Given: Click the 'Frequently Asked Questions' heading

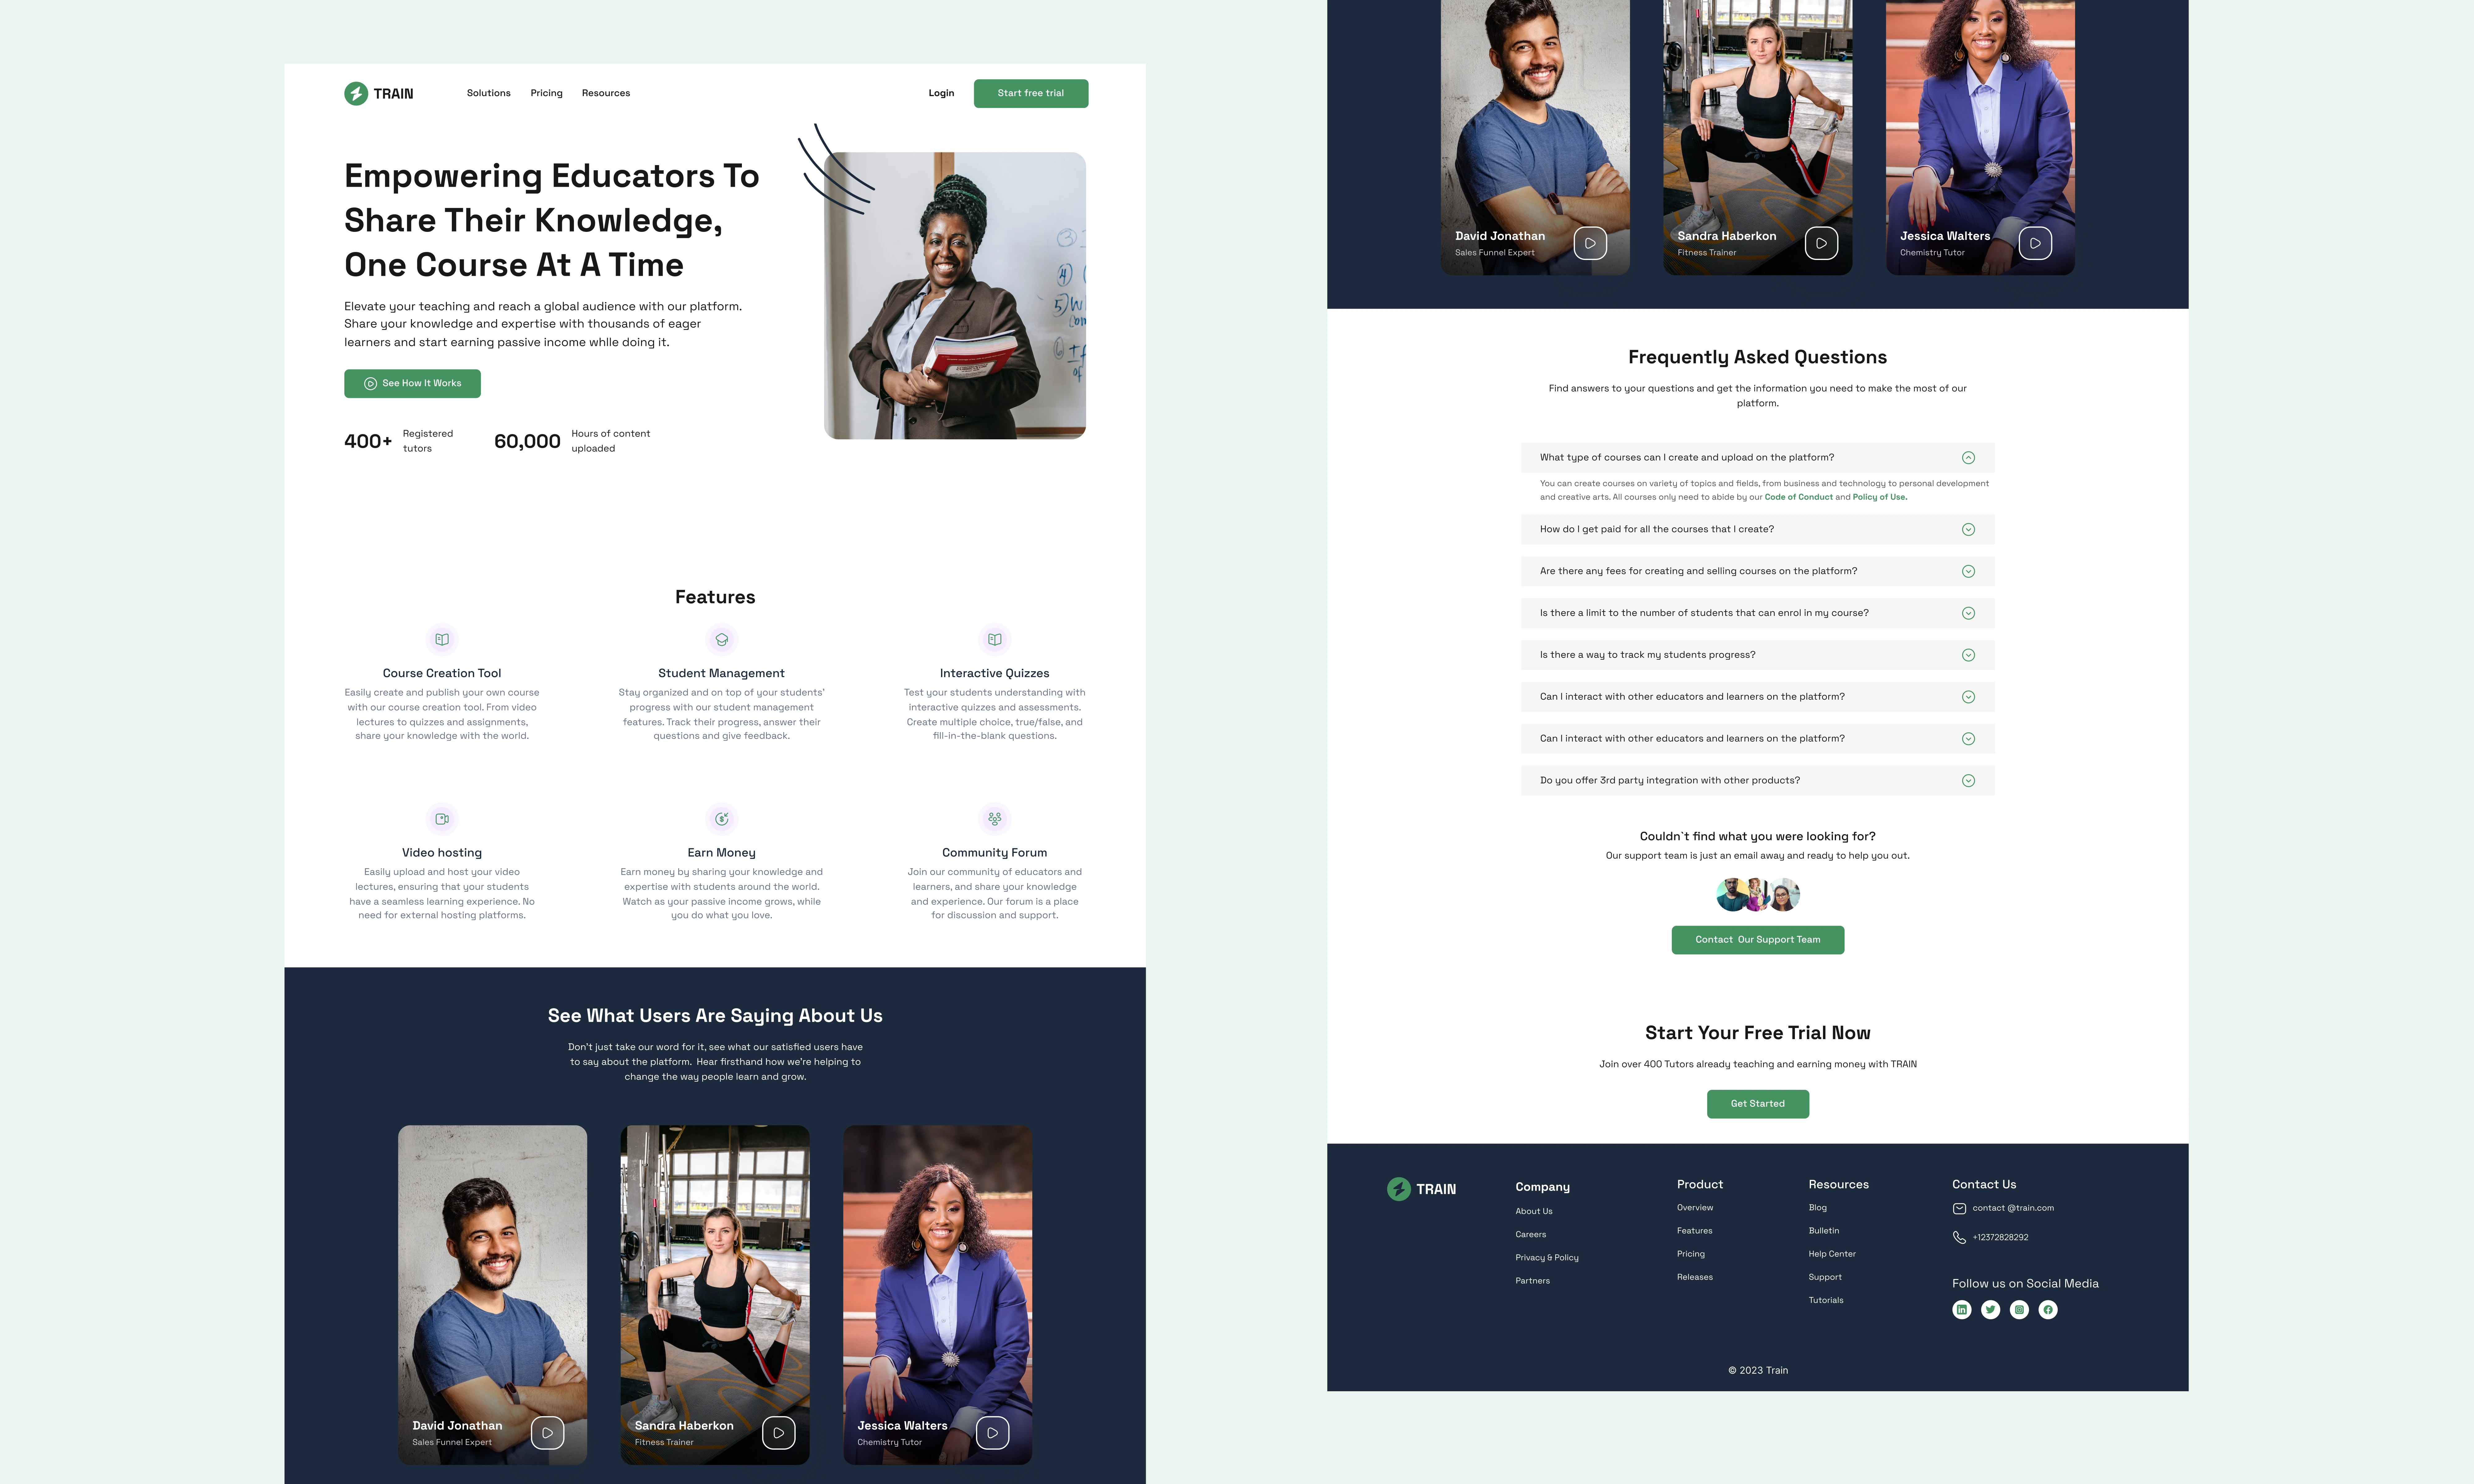Looking at the screenshot, I should coord(1758,357).
